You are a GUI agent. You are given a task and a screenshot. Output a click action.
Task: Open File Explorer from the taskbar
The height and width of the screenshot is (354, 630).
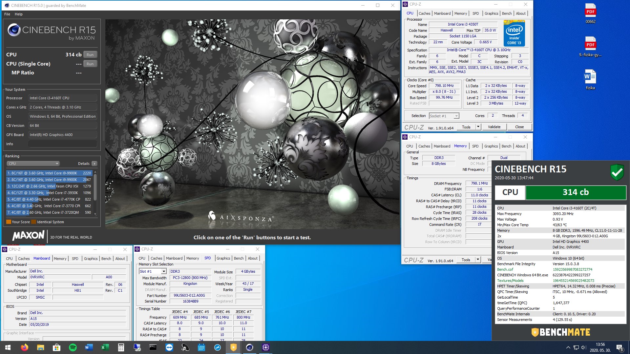coord(40,347)
